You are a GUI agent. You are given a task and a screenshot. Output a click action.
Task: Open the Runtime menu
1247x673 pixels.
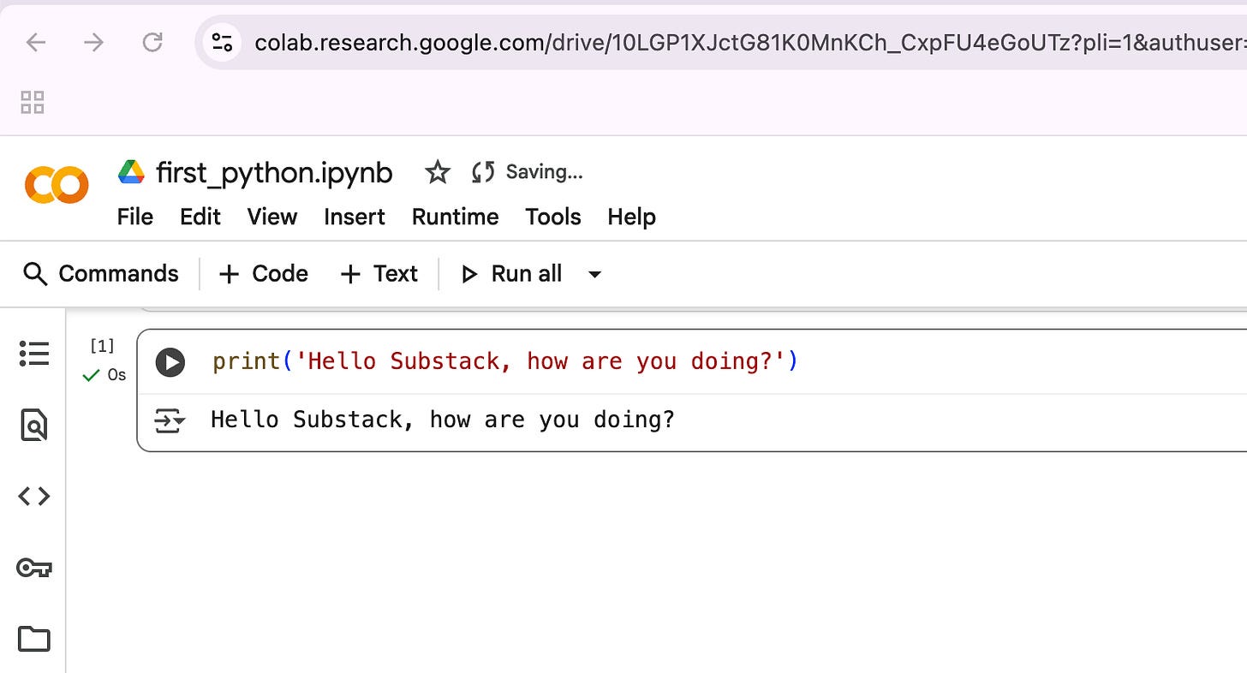(x=456, y=217)
